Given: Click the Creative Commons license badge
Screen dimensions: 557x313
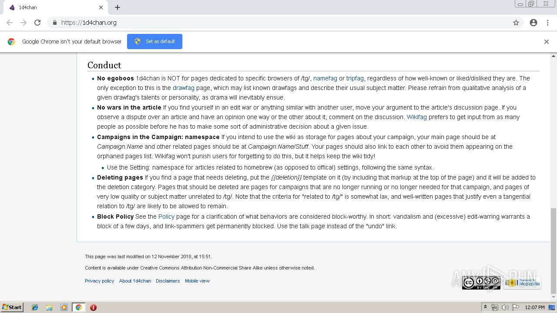Looking at the screenshot, I should (481, 283).
